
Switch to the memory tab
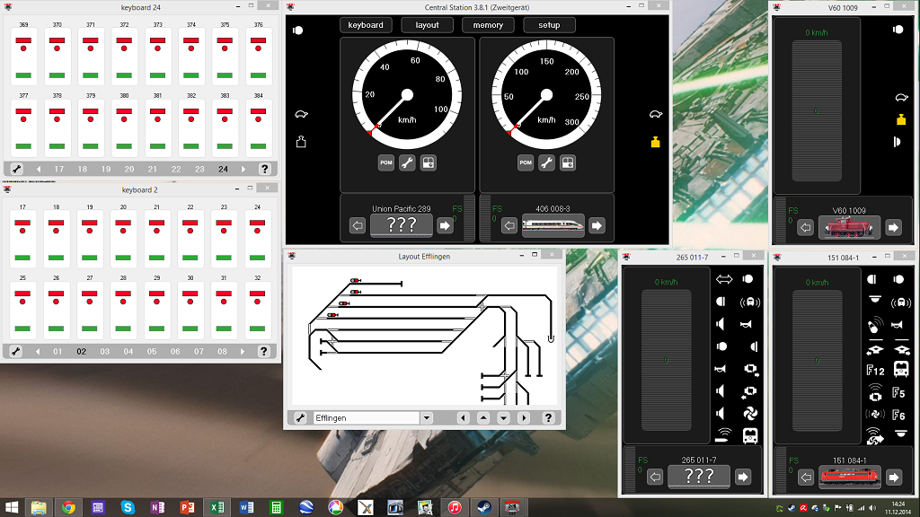pos(488,25)
